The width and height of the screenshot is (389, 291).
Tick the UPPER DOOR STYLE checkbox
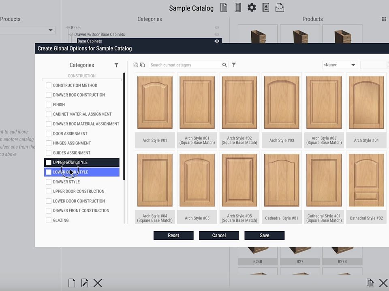(49, 162)
